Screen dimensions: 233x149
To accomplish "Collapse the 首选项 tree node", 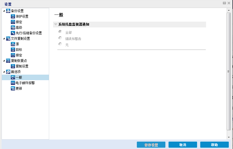I will pyautogui.click(x=4, y=72).
